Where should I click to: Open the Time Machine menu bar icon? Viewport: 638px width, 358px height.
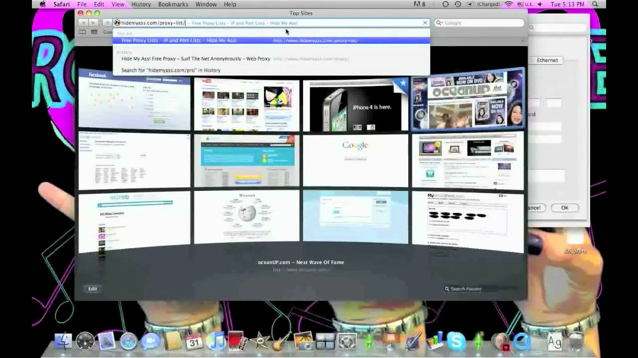pos(458,4)
